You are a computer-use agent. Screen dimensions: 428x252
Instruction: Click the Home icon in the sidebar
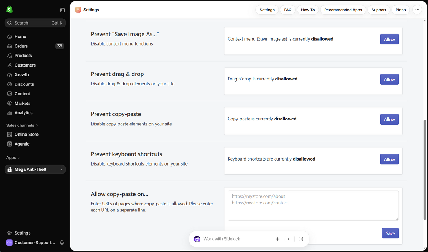point(10,36)
